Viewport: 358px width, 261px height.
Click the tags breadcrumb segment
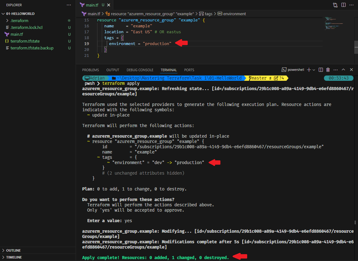pos(206,14)
